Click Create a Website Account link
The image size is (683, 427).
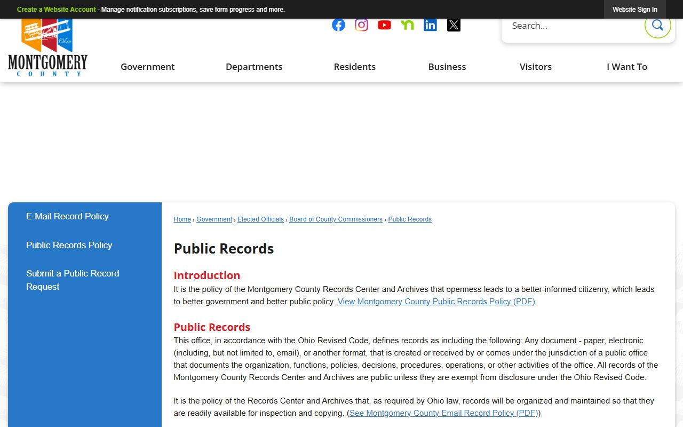pos(57,10)
